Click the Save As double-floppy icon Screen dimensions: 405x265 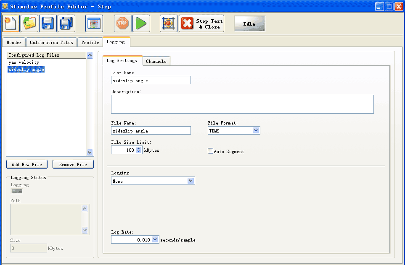click(x=66, y=23)
